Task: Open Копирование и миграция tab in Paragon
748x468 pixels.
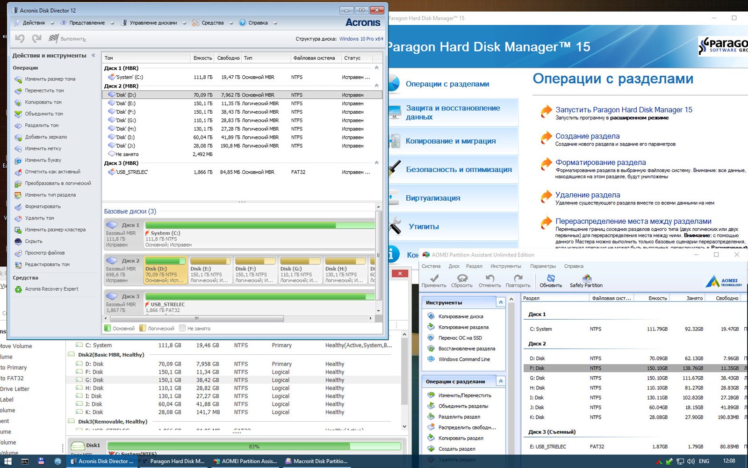Action: tap(453, 141)
